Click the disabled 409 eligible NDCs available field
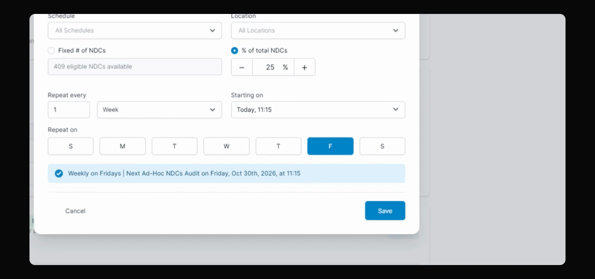The height and width of the screenshot is (279, 595). (135, 67)
